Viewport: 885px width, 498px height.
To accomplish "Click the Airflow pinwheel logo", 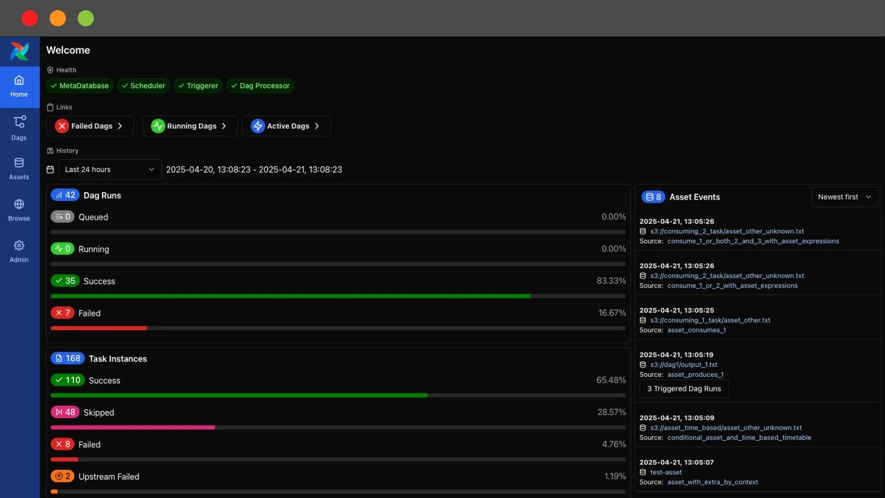I will point(19,51).
